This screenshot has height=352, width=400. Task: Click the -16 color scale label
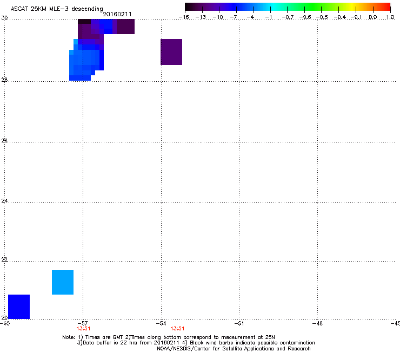[184, 17]
